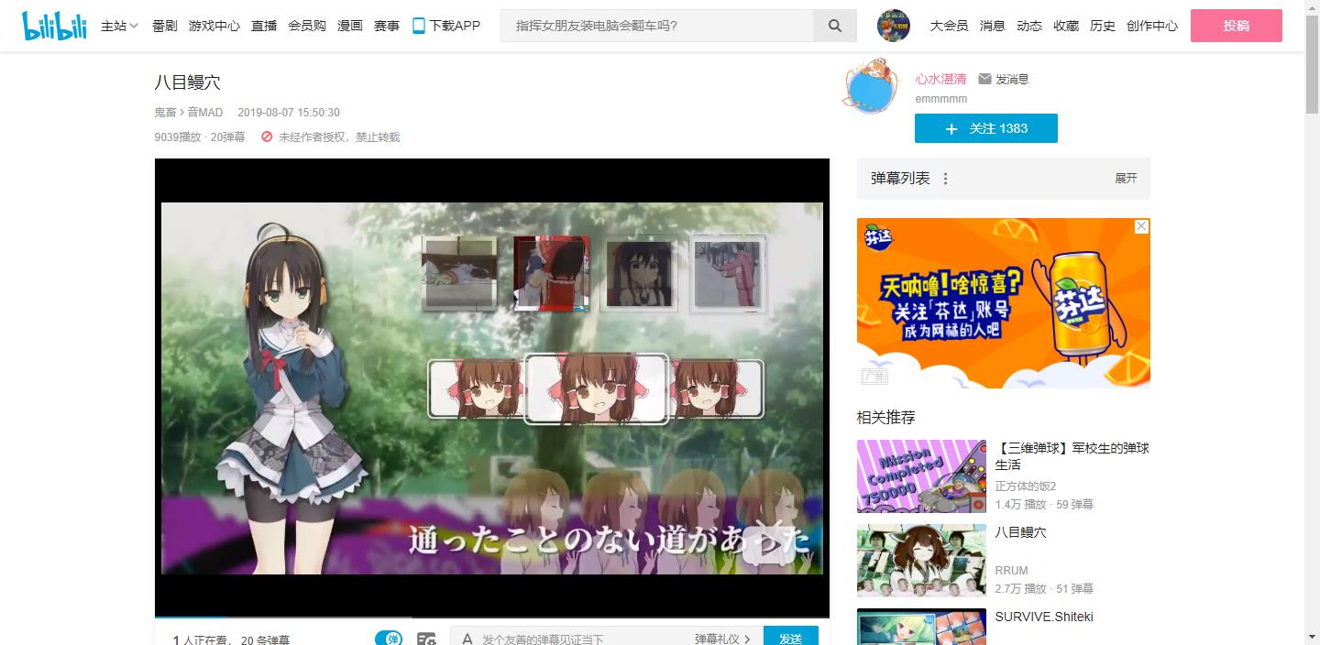This screenshot has width=1320, height=645.
Task: Open thumbnail of 三维弹球 recommended video
Action: tap(921, 476)
